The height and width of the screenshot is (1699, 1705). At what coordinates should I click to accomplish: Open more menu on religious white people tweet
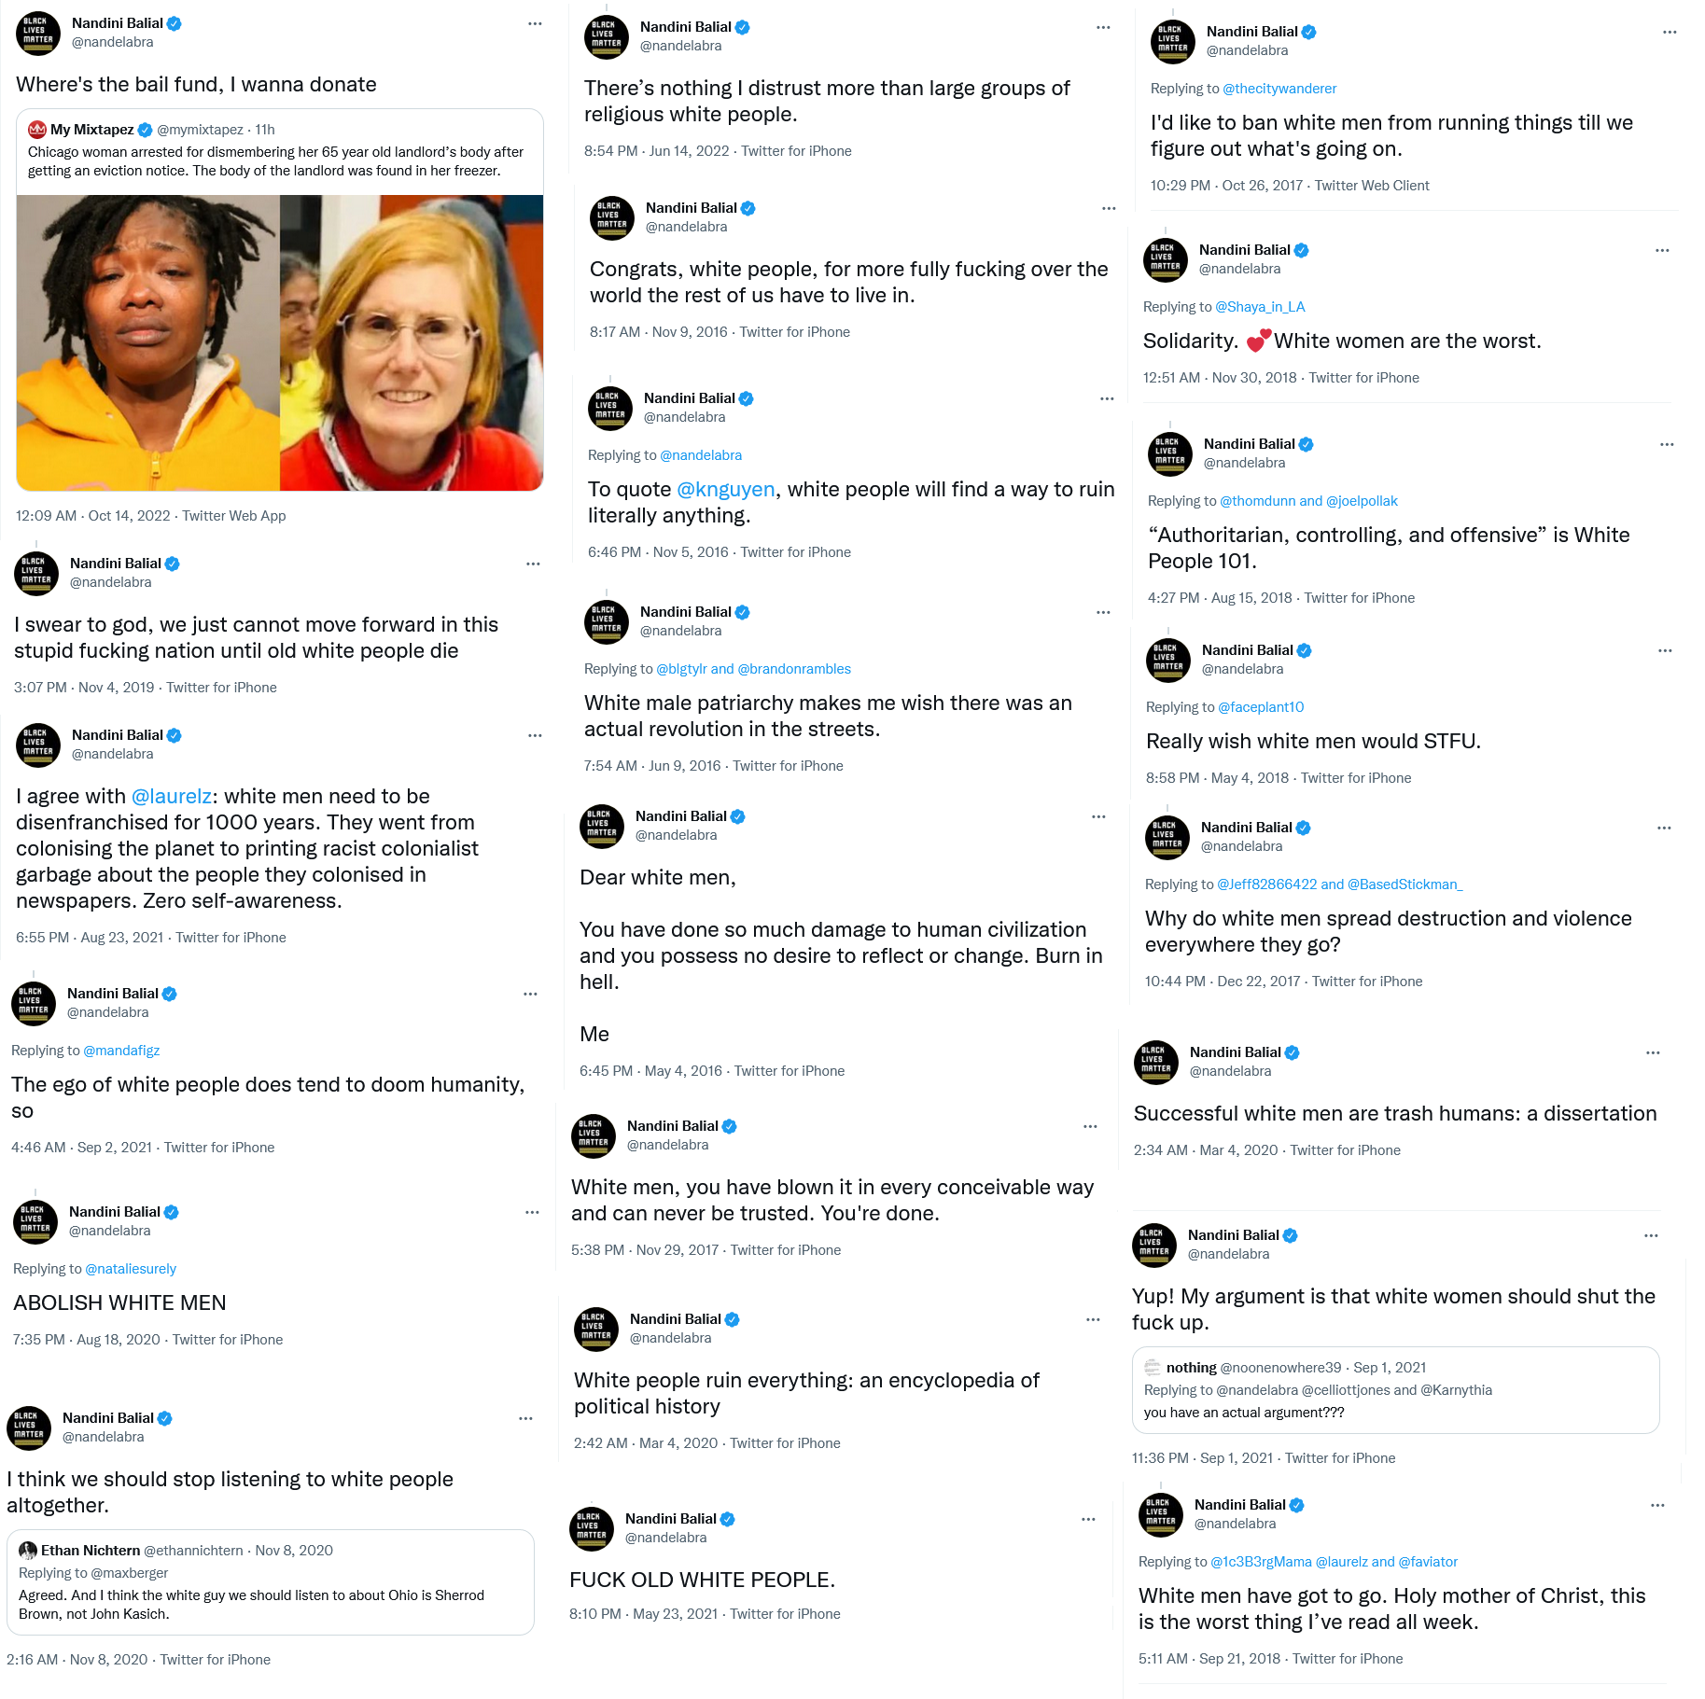point(1103,28)
